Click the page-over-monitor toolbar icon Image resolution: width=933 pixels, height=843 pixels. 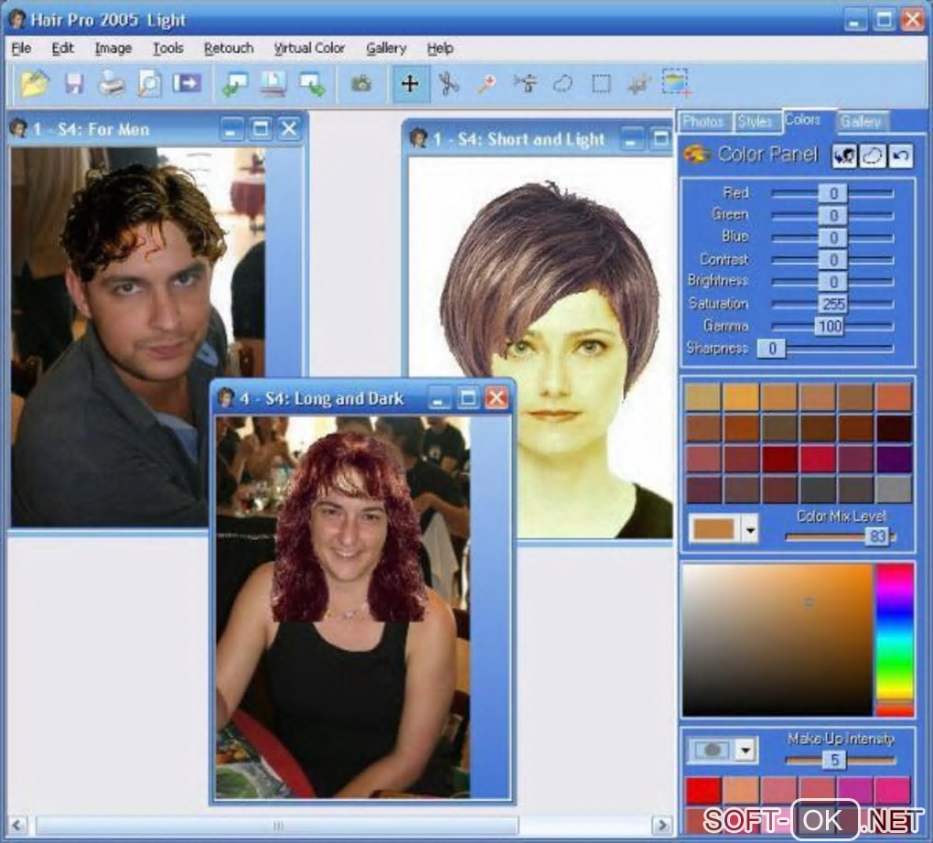click(273, 83)
